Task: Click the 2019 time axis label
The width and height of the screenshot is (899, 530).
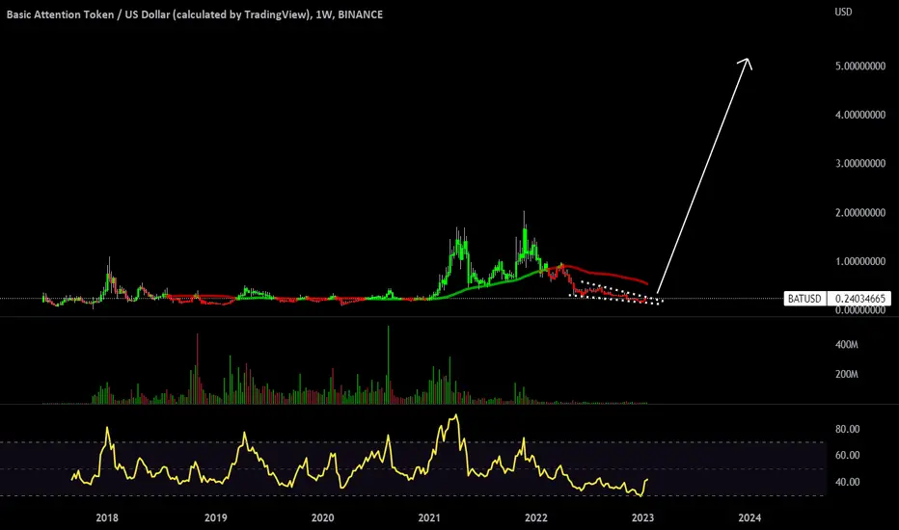Action: pos(215,518)
